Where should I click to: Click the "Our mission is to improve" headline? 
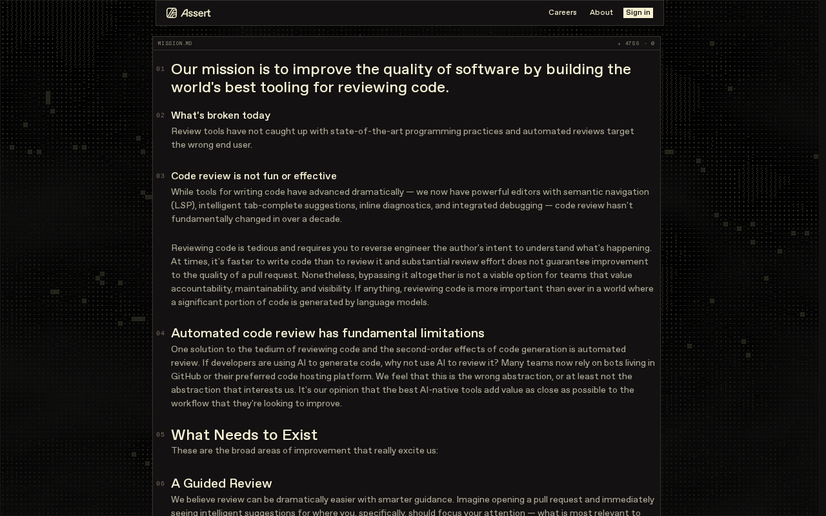401,78
